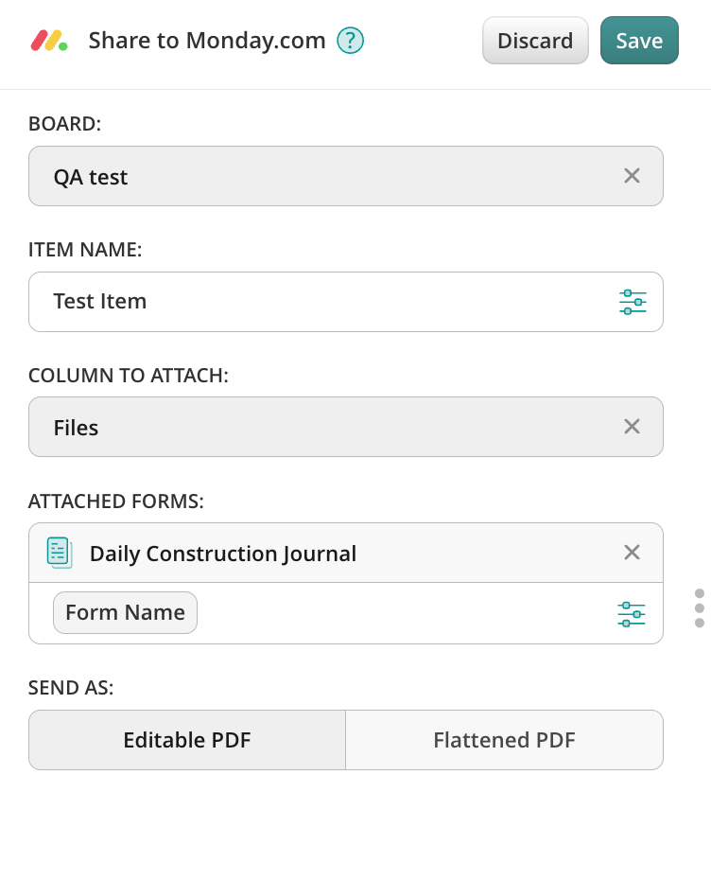Select Editable PDF send option
Screen dimensions: 711x880
[187, 740]
